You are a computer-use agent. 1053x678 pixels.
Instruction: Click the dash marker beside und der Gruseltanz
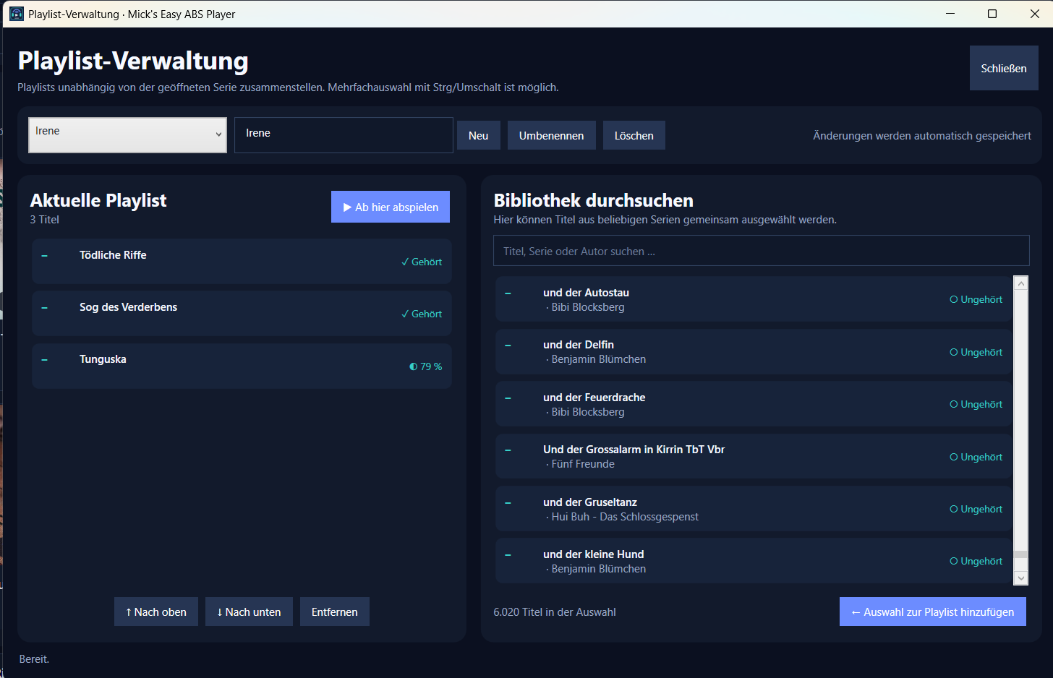coord(508,502)
